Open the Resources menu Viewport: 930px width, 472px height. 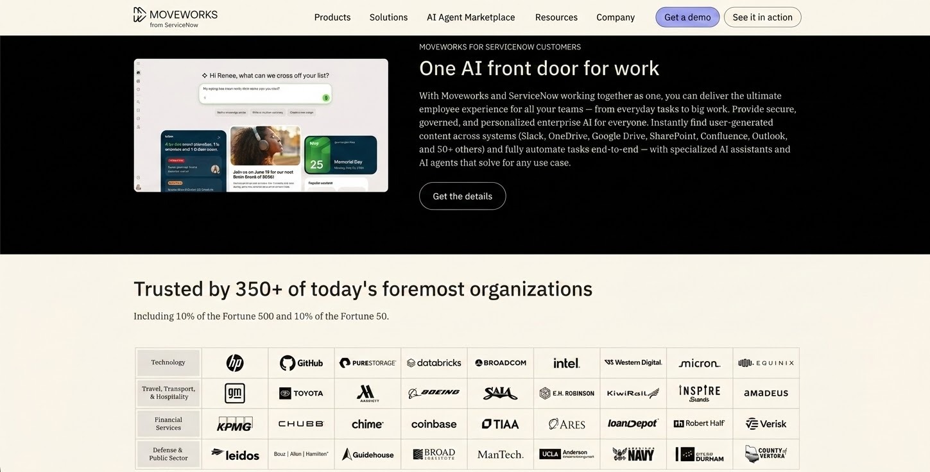(556, 17)
